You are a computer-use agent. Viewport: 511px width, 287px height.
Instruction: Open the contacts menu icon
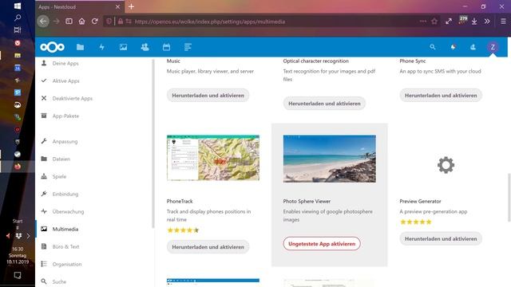coord(473,47)
